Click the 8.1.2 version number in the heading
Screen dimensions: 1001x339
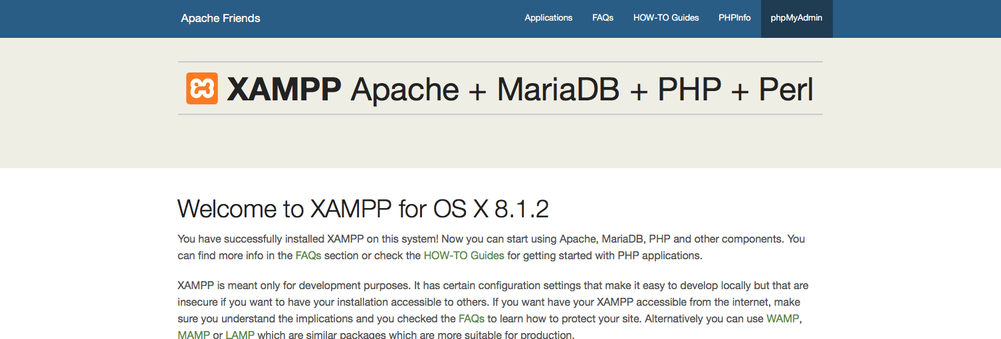(522, 209)
